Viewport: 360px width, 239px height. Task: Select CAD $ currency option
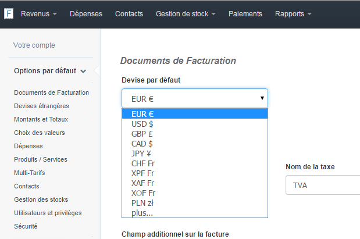pyautogui.click(x=195, y=144)
